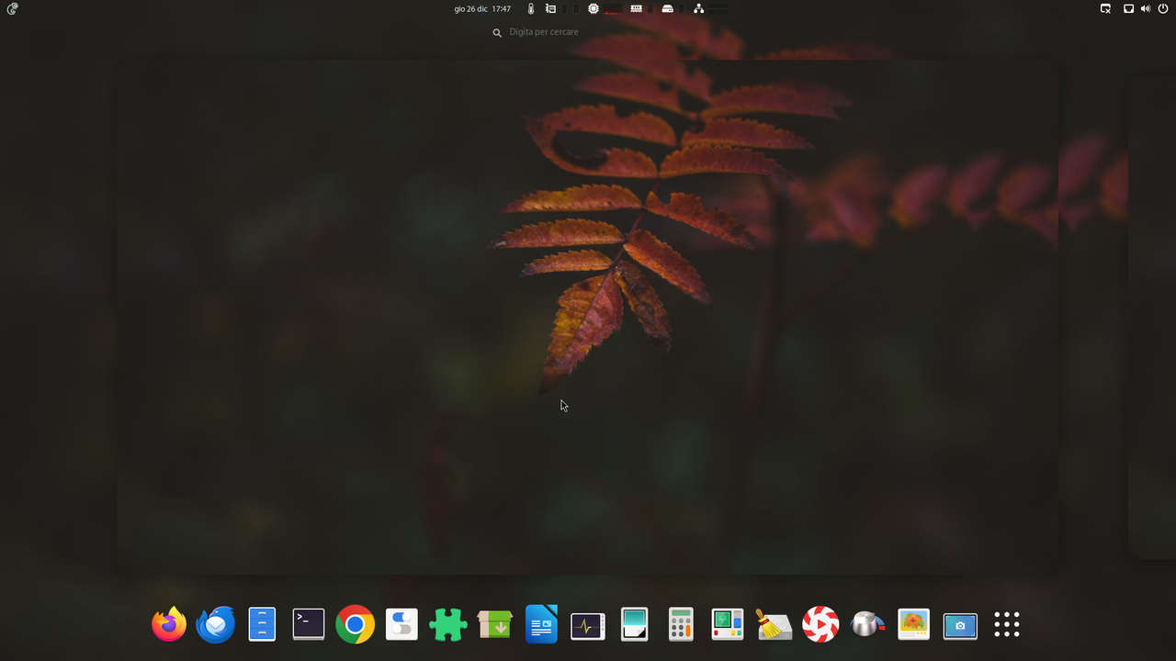Image resolution: width=1176 pixels, height=661 pixels.
Task: Open the green puzzle-piece application
Action: [x=447, y=624]
